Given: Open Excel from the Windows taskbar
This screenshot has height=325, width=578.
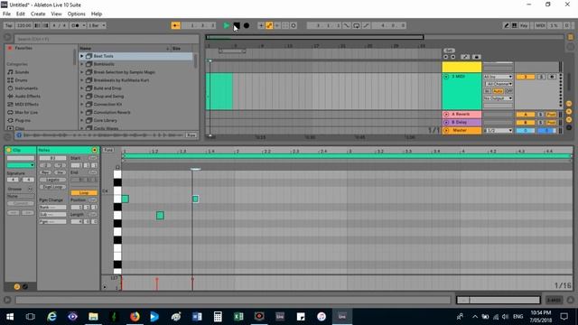Looking at the screenshot, I should [x=238, y=317].
